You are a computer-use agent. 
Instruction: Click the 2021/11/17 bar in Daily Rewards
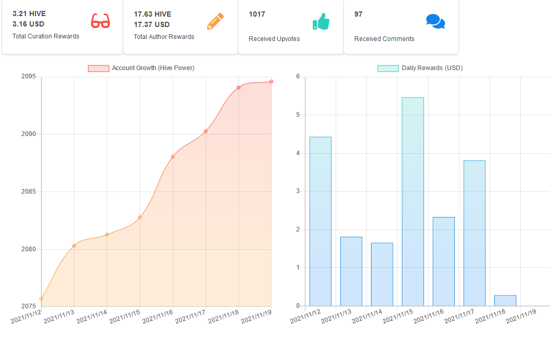click(475, 233)
